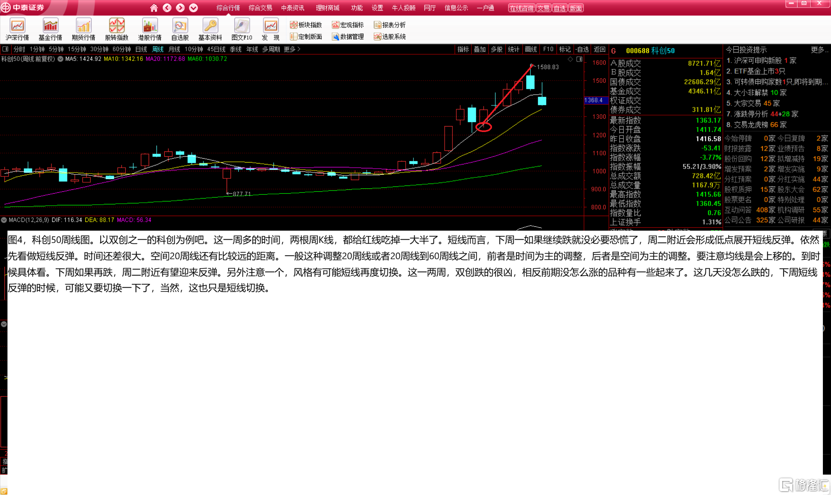
Task: Click the 1368.4 price marker on axis
Action: 594,100
